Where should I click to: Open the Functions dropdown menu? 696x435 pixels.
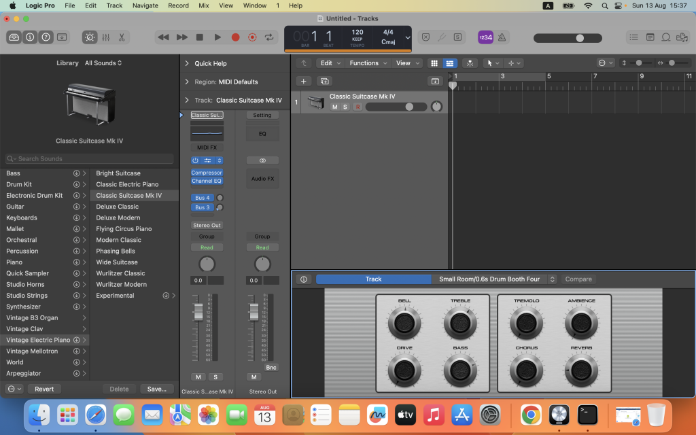[x=368, y=63]
